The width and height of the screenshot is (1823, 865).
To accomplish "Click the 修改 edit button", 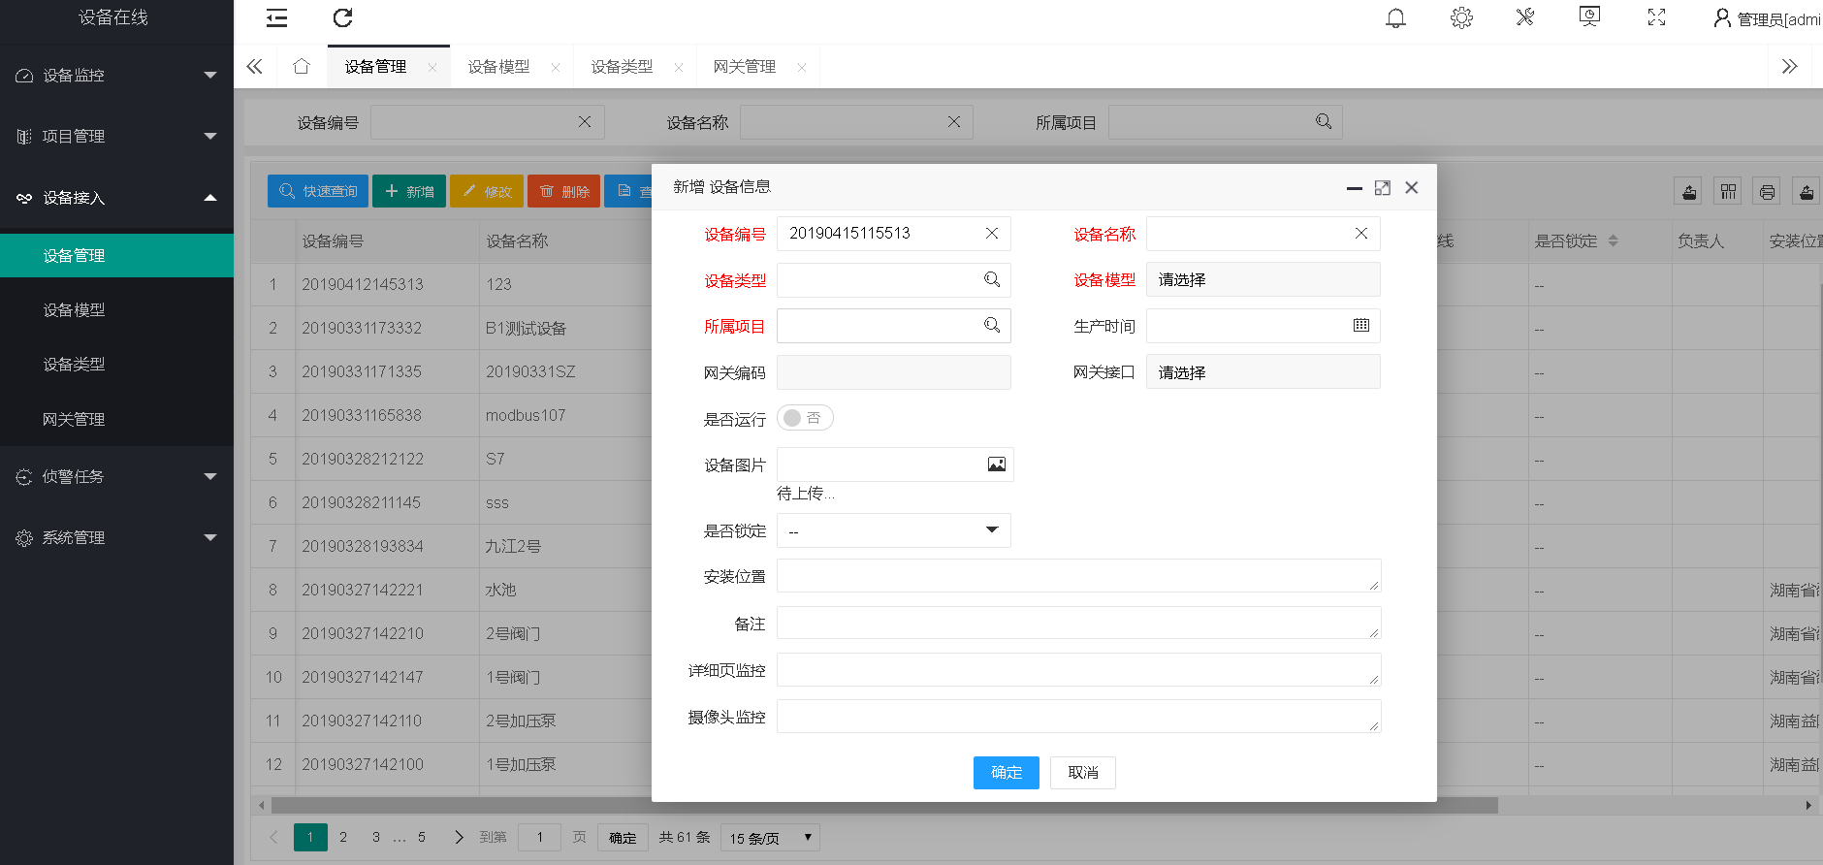I will (487, 191).
